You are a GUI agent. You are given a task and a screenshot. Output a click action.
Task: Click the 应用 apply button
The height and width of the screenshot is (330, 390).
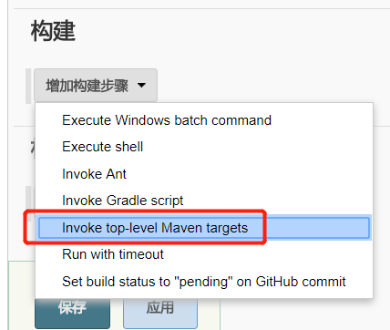(160, 313)
